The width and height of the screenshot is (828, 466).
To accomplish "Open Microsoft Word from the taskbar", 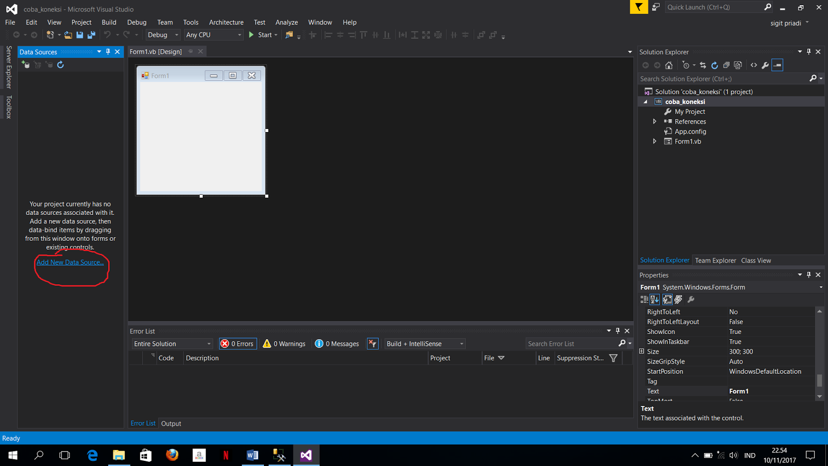I will 253,455.
